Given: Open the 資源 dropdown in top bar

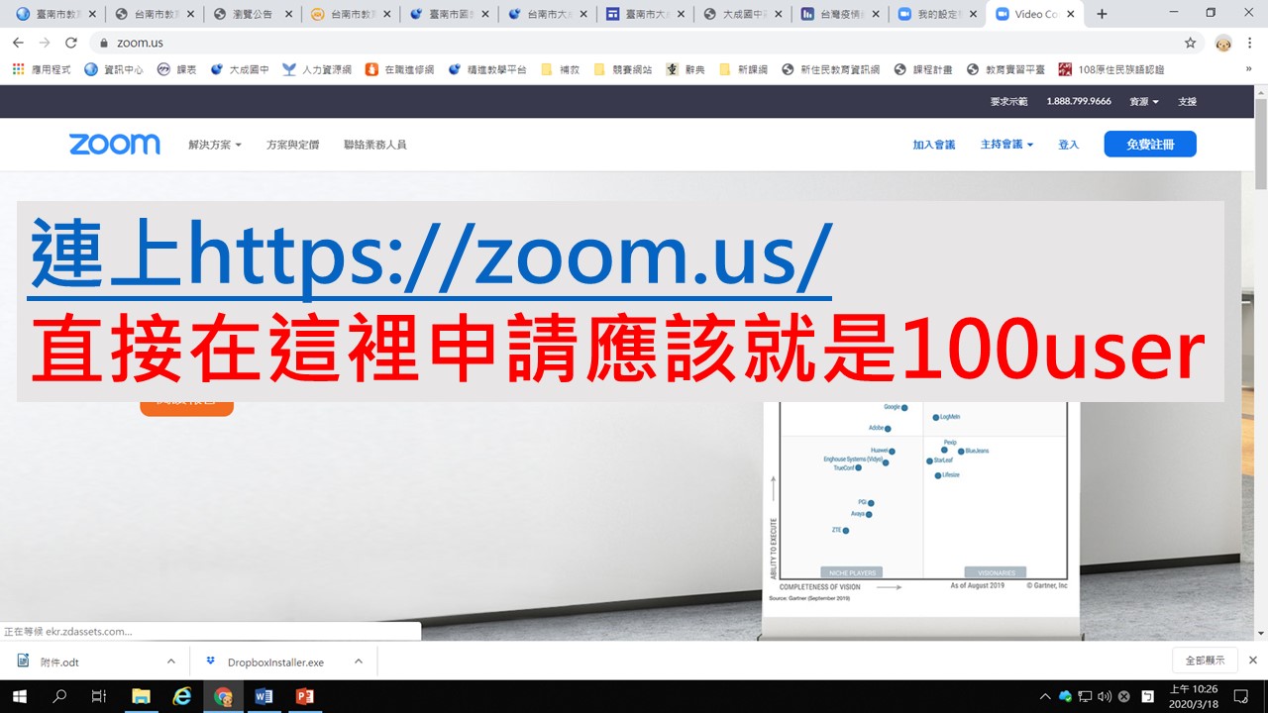Looking at the screenshot, I should click(1143, 102).
